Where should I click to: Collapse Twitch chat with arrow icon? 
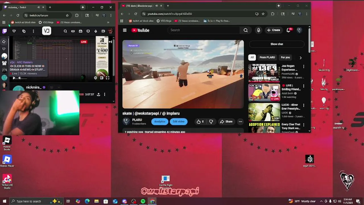[110, 42]
